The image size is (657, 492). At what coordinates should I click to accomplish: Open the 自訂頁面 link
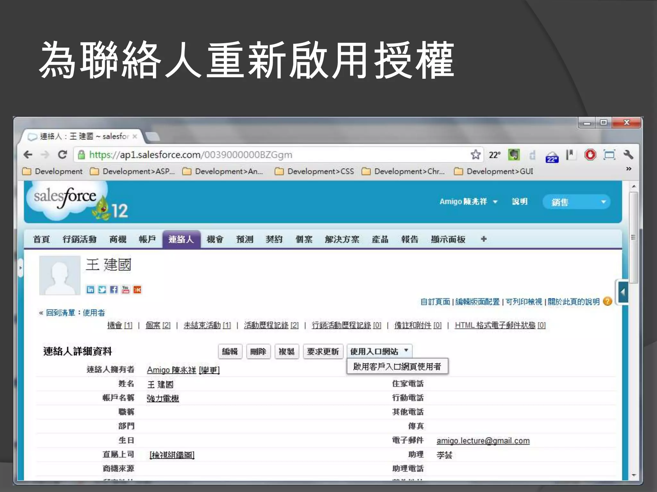(435, 302)
